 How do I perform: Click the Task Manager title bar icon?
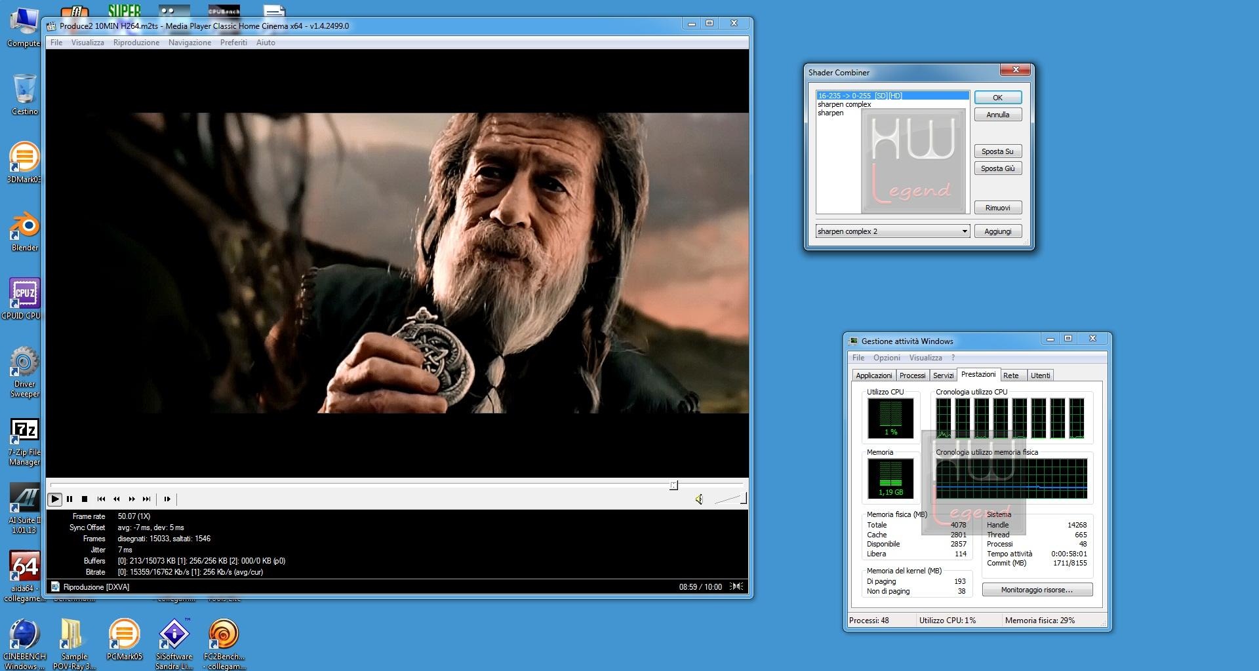[x=853, y=341]
